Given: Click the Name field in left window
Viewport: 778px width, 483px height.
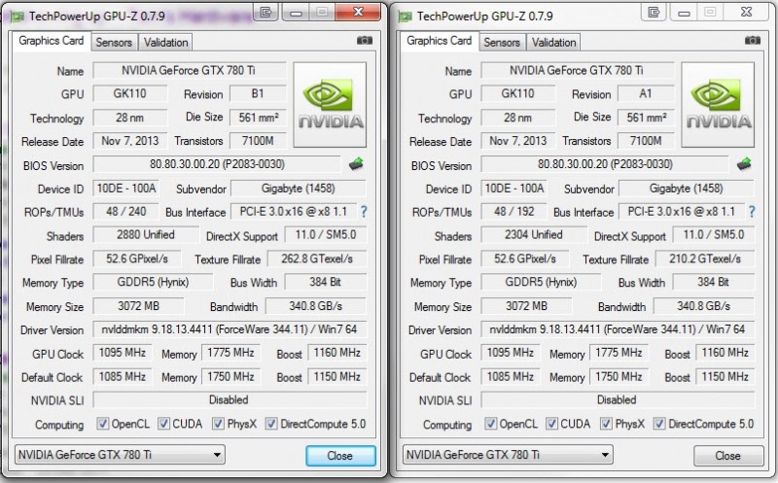Looking at the screenshot, I should (190, 70).
